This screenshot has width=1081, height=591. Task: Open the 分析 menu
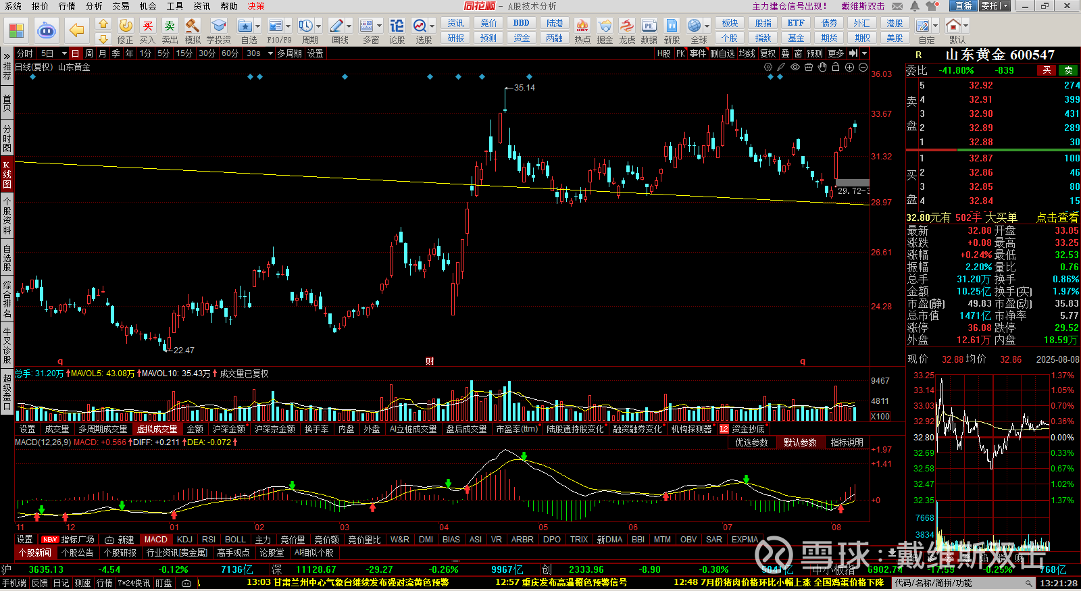point(94,6)
